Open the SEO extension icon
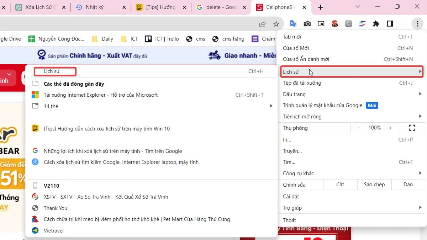This screenshot has height=240, width=427. [334, 24]
